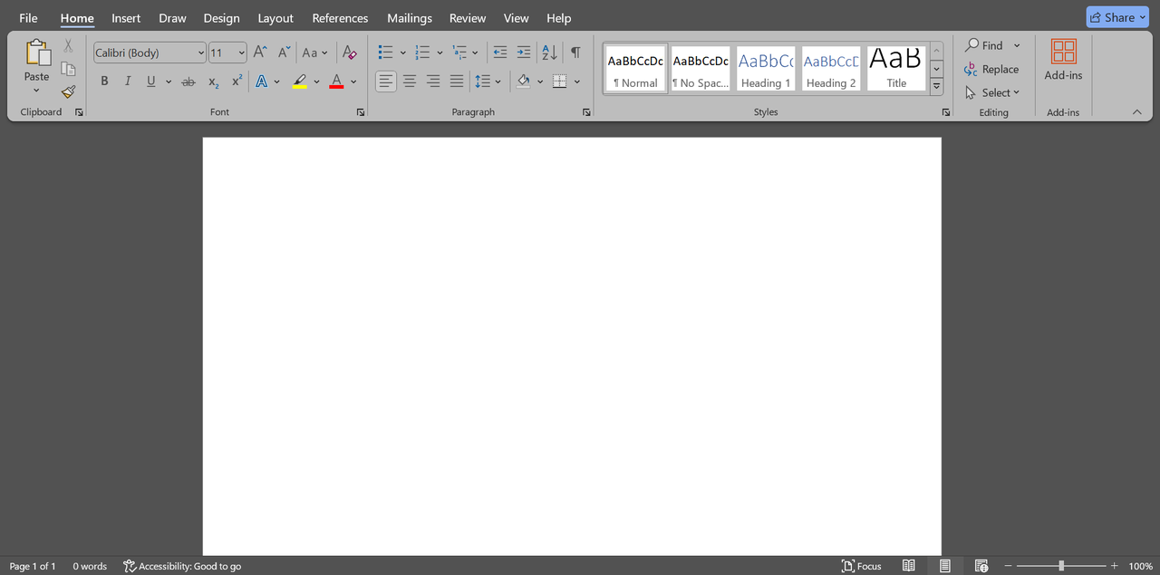Toggle underline formatting
Viewport: 1160px width, 575px height.
pos(150,81)
